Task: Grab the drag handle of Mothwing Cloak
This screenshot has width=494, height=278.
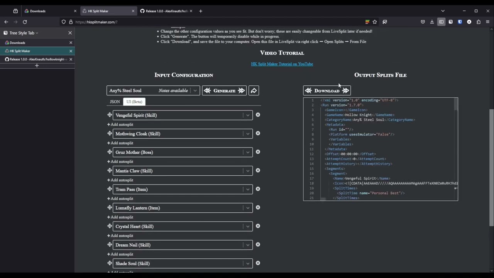Action: [110, 133]
